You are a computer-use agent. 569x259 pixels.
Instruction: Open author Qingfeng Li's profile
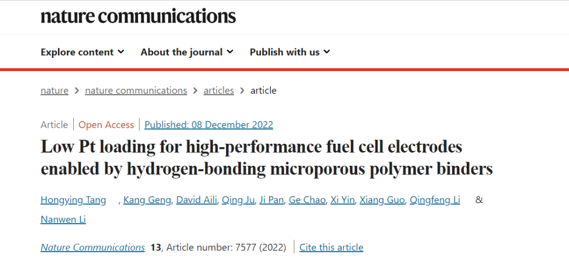(435, 200)
